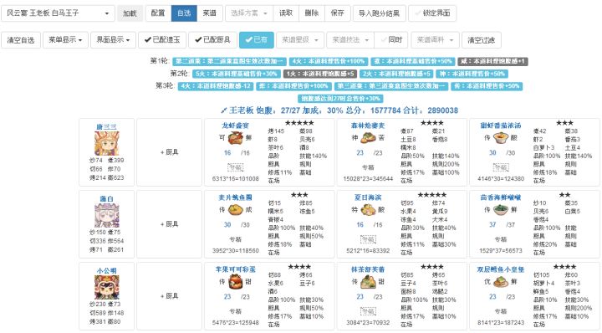The height and width of the screenshot is (333, 602).
Task: Toggle the dashed 专精 box under 甜虾番茄浓汤
Action: coord(501,167)
